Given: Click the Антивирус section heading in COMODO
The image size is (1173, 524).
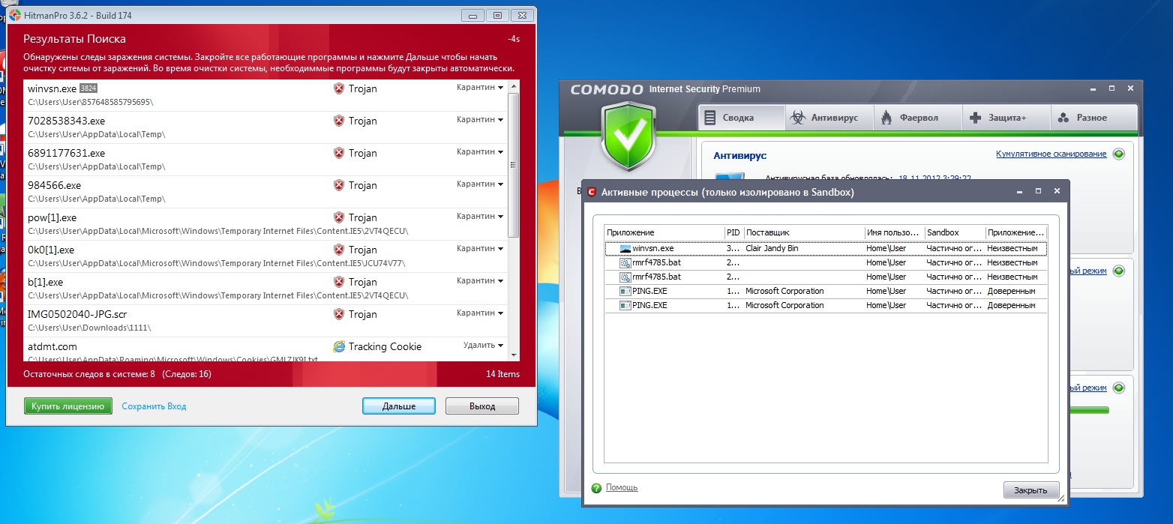Looking at the screenshot, I should coord(739,155).
